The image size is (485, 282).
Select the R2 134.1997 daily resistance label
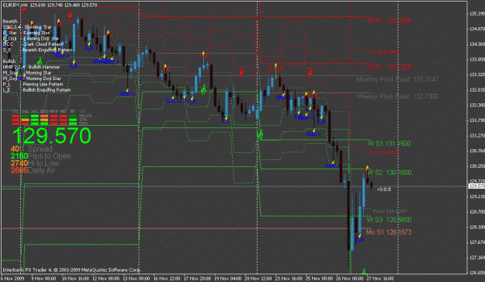pyautogui.click(x=384, y=52)
